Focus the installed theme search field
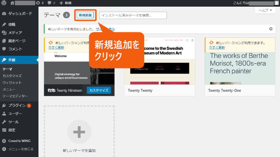 [133, 15]
